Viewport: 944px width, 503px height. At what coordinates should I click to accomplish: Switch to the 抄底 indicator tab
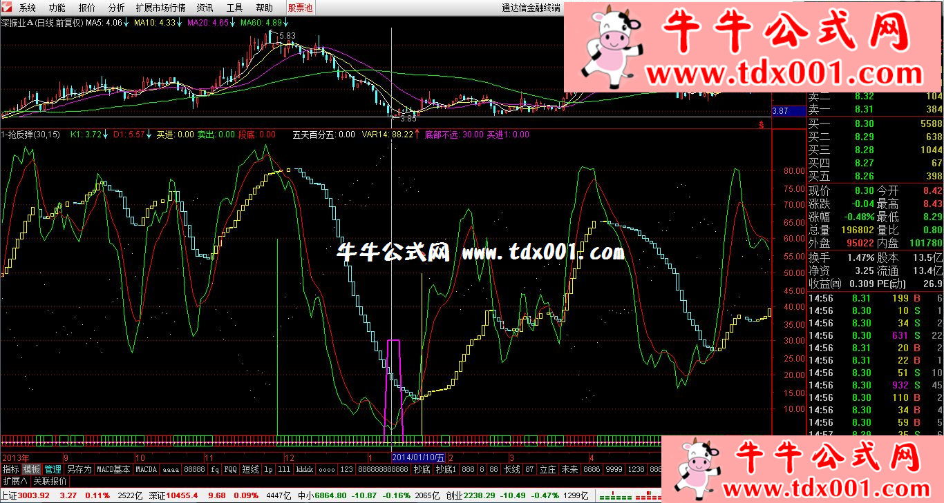(422, 469)
